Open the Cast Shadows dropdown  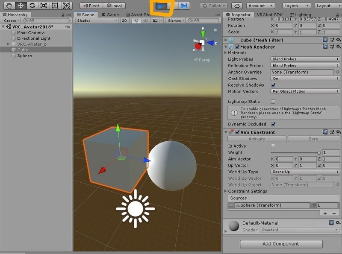coord(304,79)
